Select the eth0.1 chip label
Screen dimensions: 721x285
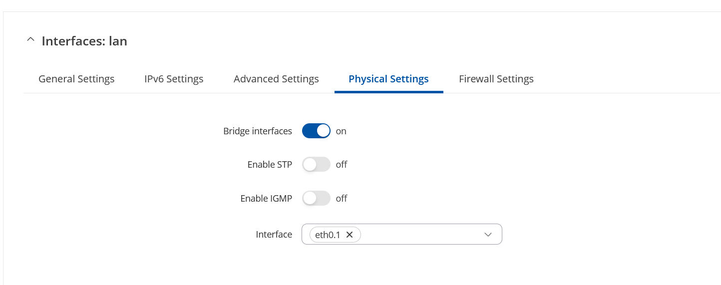point(328,235)
